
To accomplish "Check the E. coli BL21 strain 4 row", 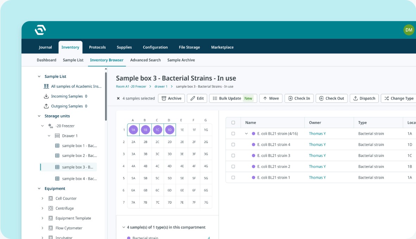I will pyautogui.click(x=233, y=145).
